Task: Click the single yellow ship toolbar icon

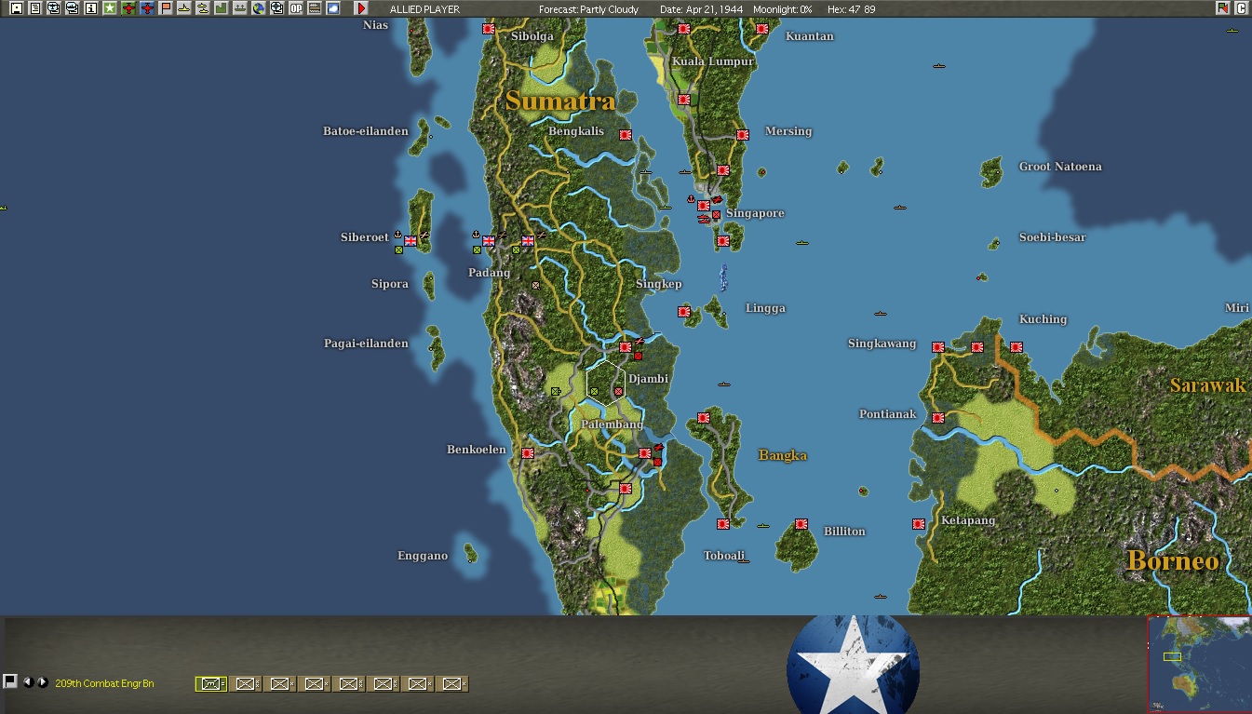Action: click(184, 8)
